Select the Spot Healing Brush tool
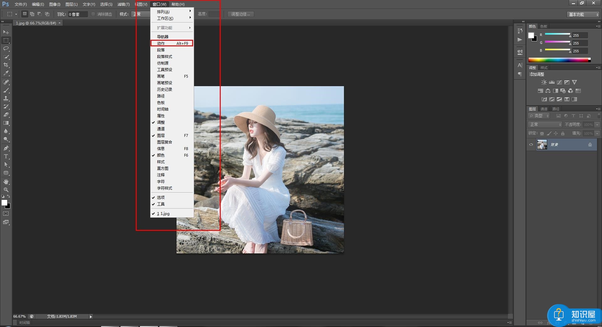602x327 pixels. [x=6, y=82]
